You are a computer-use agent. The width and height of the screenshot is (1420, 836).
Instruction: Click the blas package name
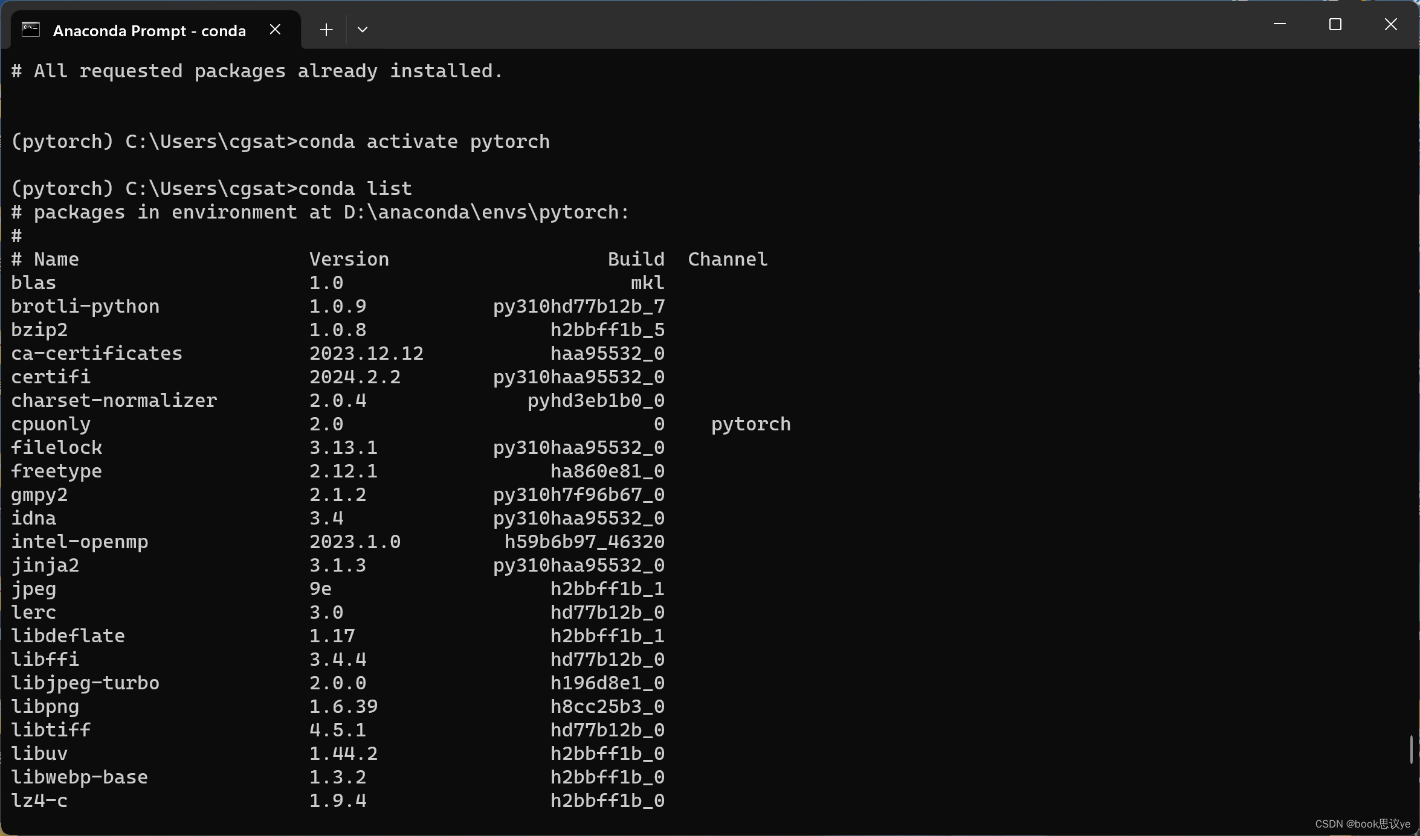(33, 282)
